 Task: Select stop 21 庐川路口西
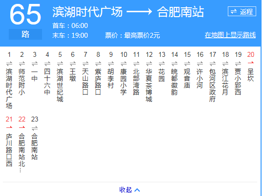(9, 150)
